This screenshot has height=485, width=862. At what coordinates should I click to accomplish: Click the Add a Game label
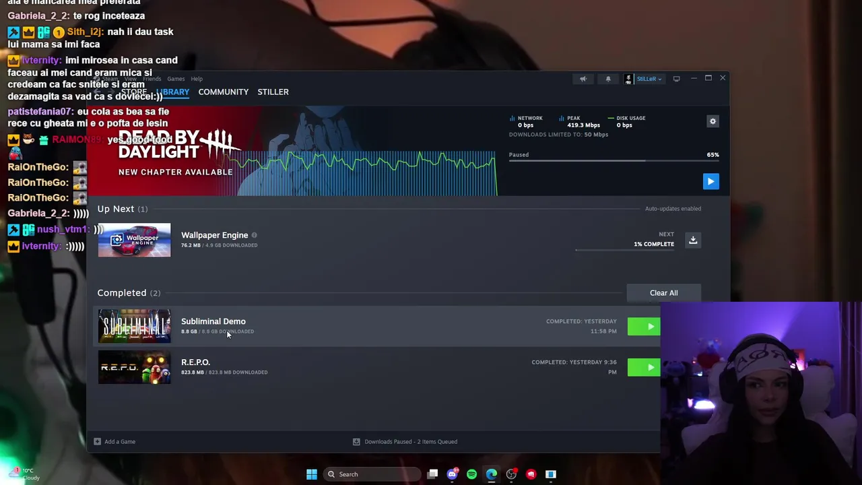click(x=120, y=442)
